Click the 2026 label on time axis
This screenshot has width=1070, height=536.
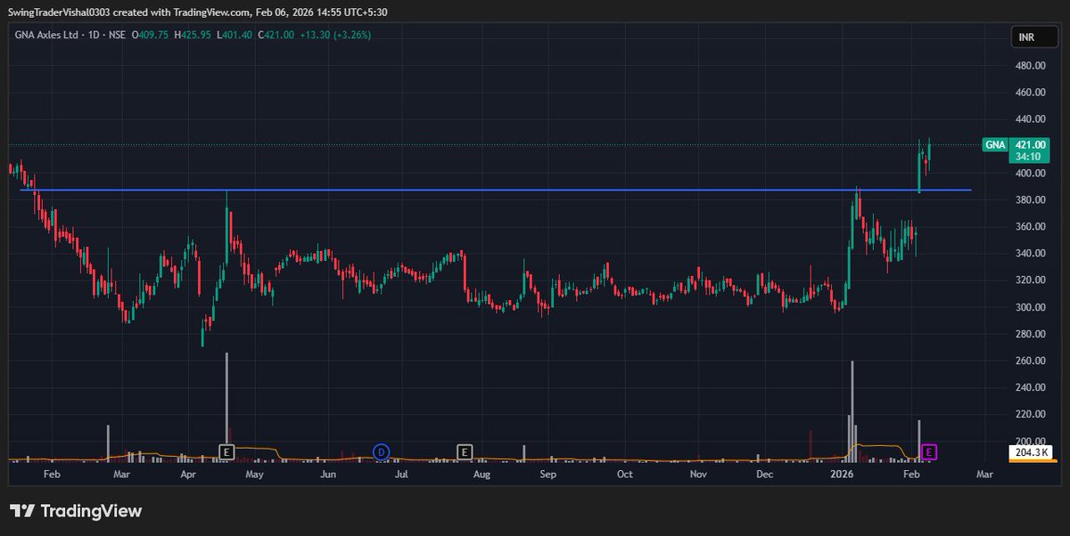pos(841,475)
